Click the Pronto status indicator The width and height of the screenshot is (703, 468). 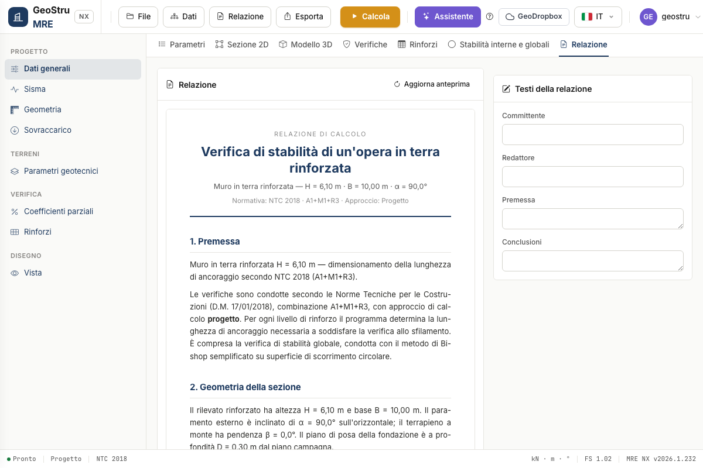click(x=22, y=459)
